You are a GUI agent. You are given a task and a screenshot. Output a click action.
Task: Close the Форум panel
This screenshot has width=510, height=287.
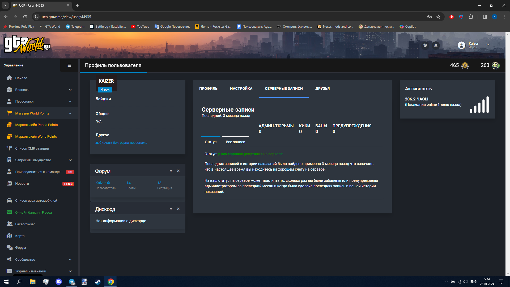click(178, 171)
